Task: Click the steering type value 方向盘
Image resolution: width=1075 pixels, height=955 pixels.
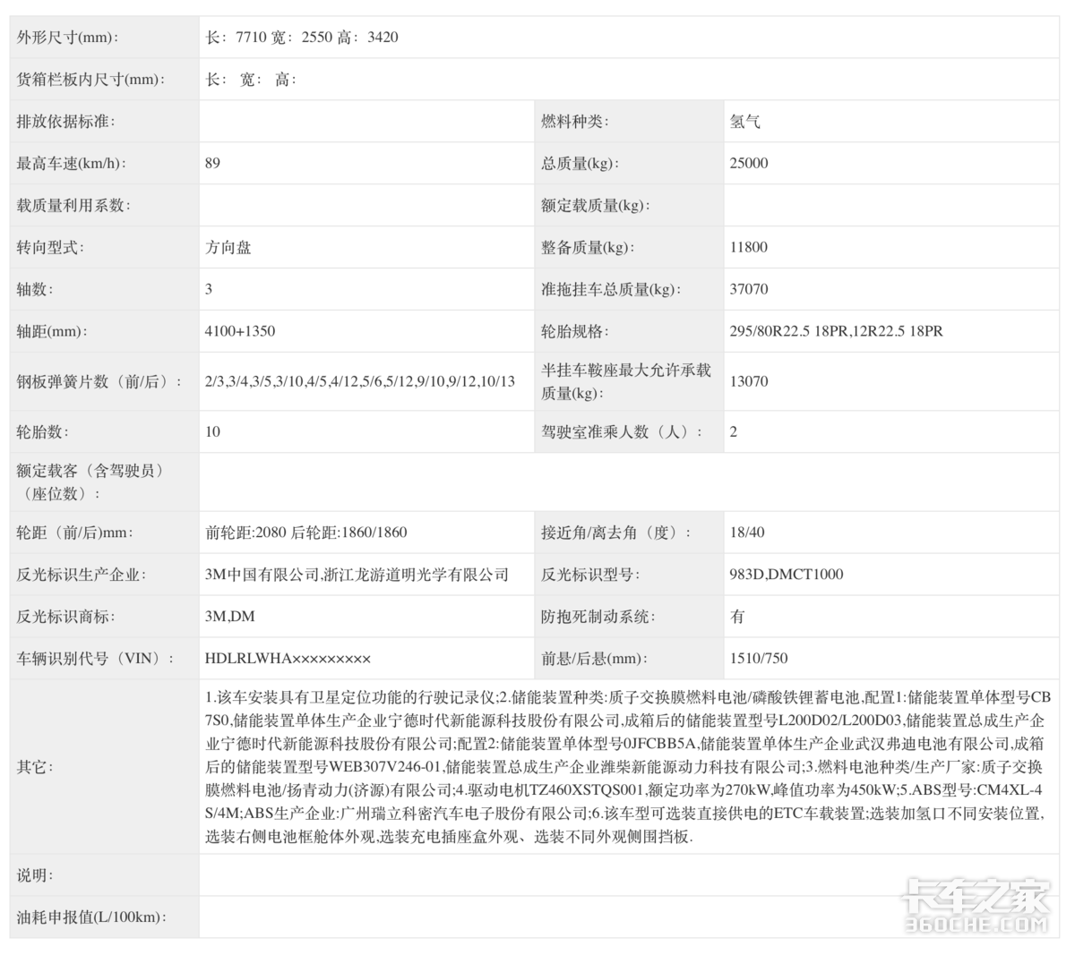Action: pos(228,247)
